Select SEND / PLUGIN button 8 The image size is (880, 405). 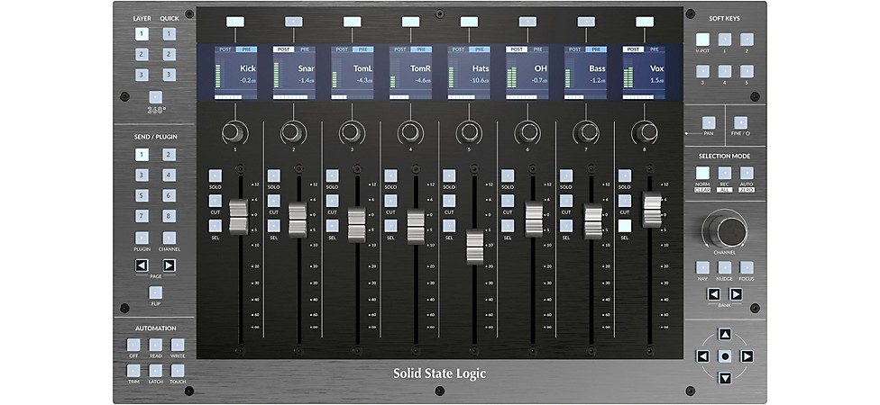[x=170, y=216]
